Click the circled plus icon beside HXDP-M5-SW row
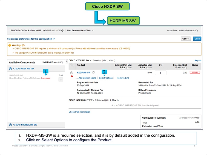 click(x=71, y=73)
